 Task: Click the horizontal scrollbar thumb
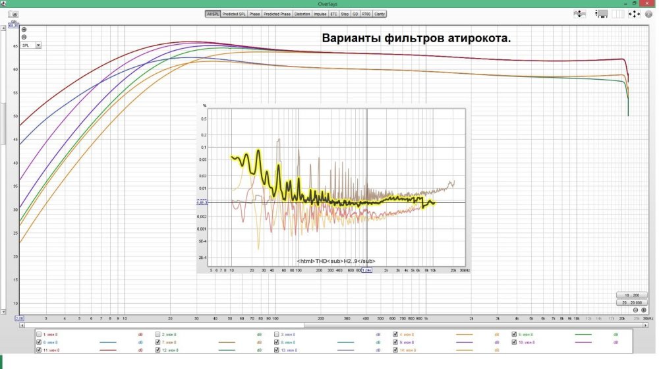click(x=473, y=326)
